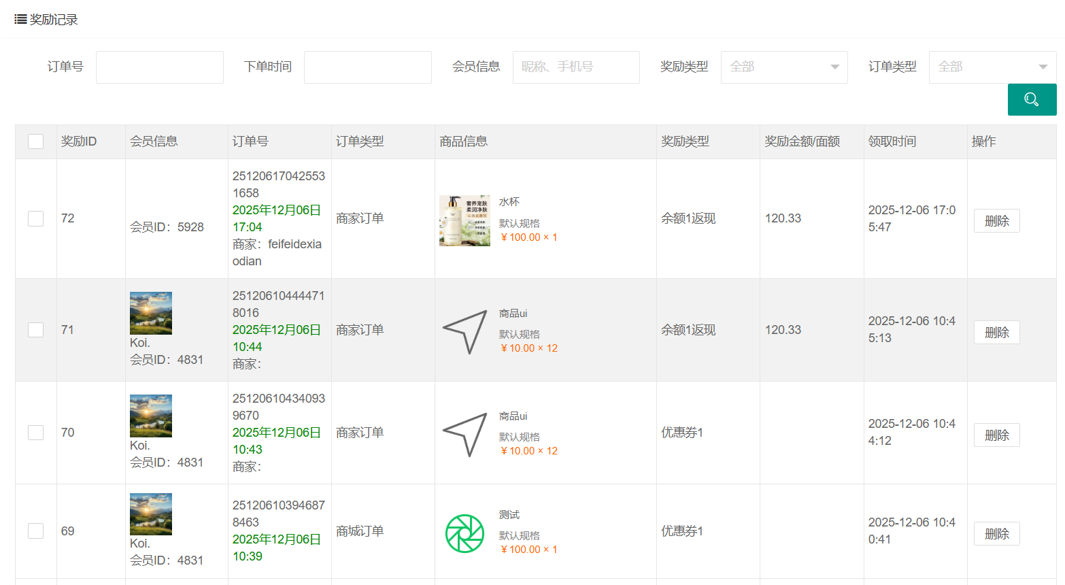
Task: Expand the 奖励类型 dropdown
Action: point(783,67)
